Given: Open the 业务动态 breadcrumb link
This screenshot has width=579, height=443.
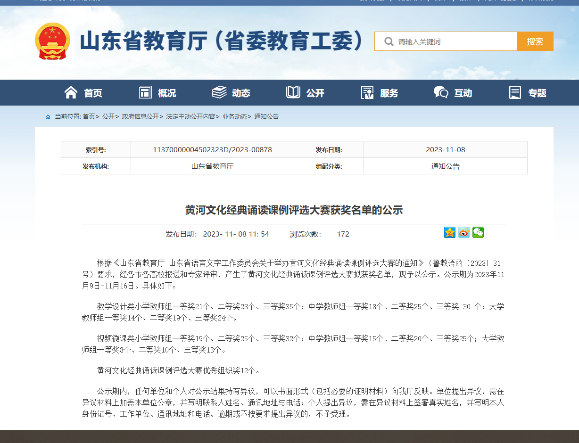Looking at the screenshot, I should tap(234, 116).
